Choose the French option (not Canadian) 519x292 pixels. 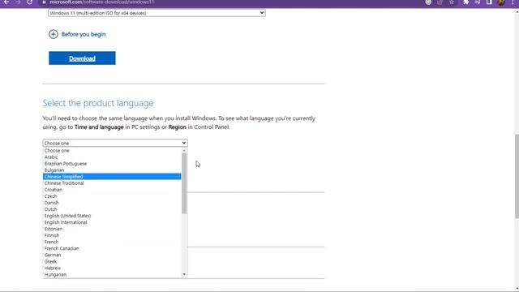coord(112,242)
